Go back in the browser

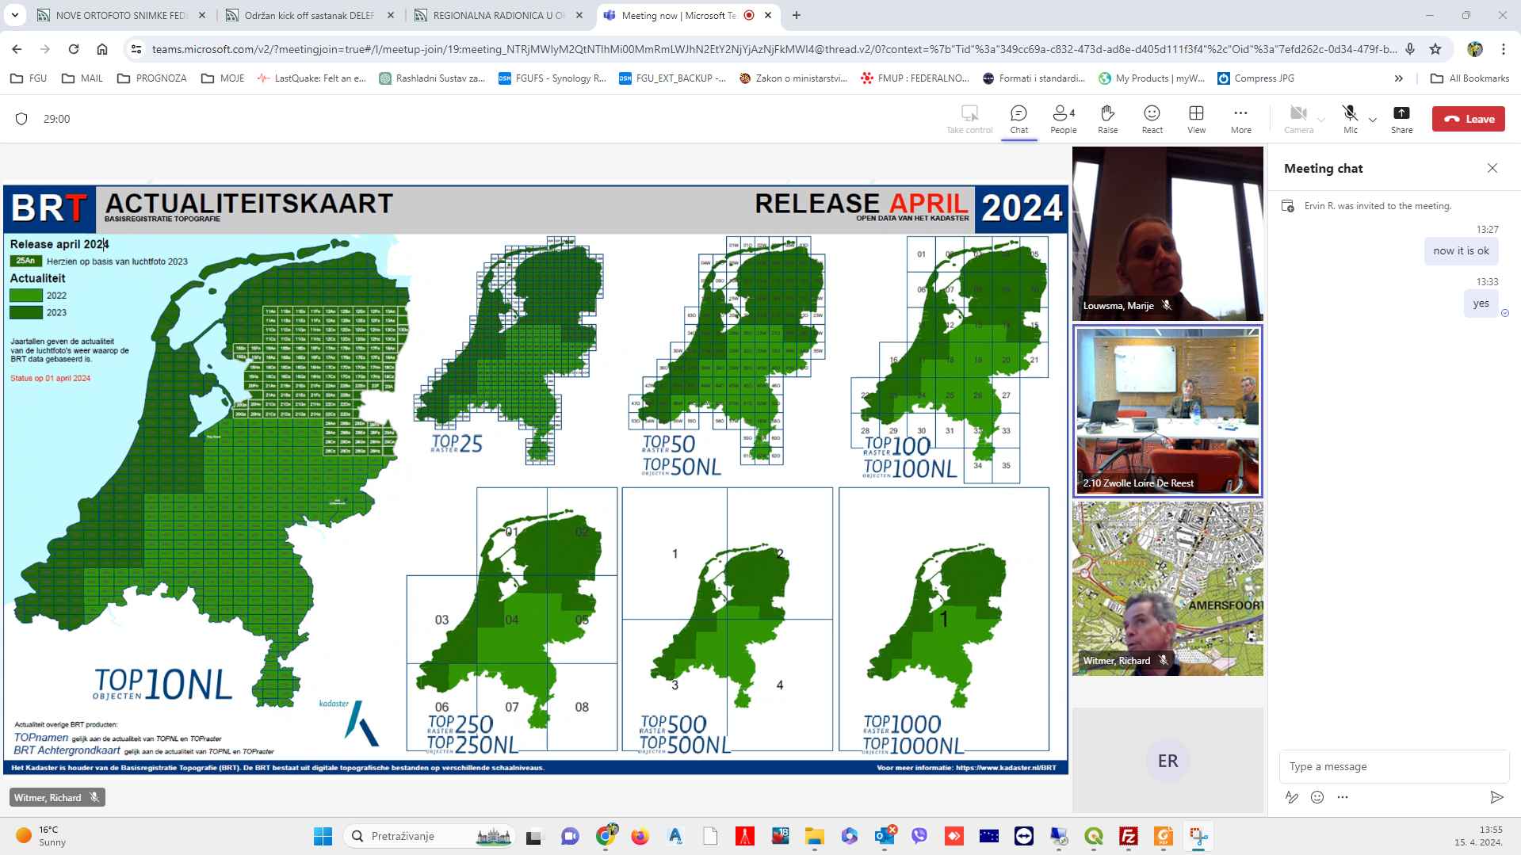[17, 49]
